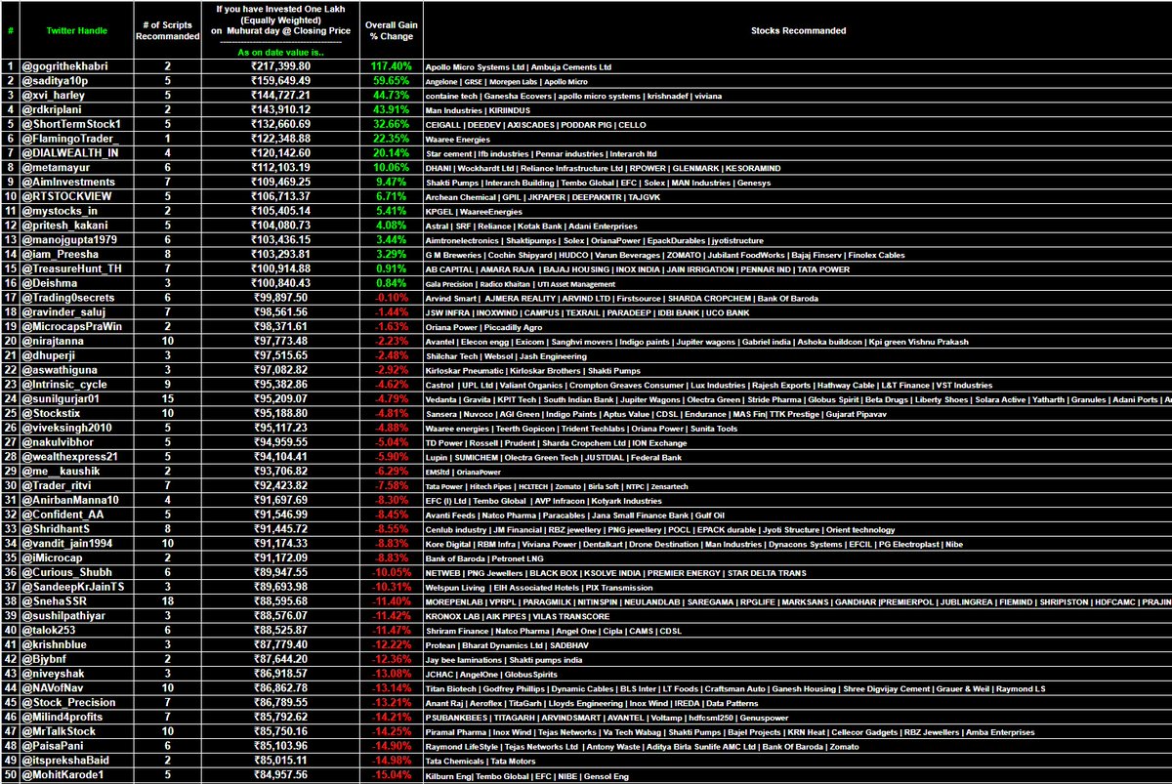Click the Waaree Energies stock cell for @FlamingoTrader_
Image resolution: width=1172 pixels, height=784 pixels.
[798, 139]
